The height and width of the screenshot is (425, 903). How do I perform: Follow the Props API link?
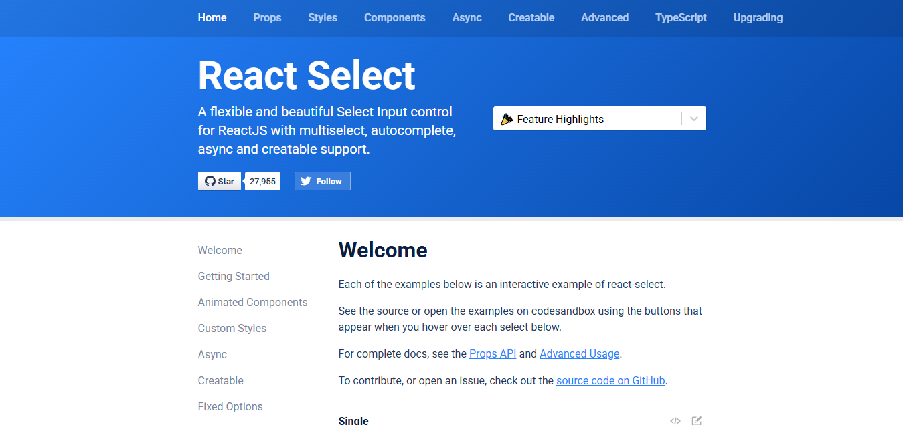493,353
